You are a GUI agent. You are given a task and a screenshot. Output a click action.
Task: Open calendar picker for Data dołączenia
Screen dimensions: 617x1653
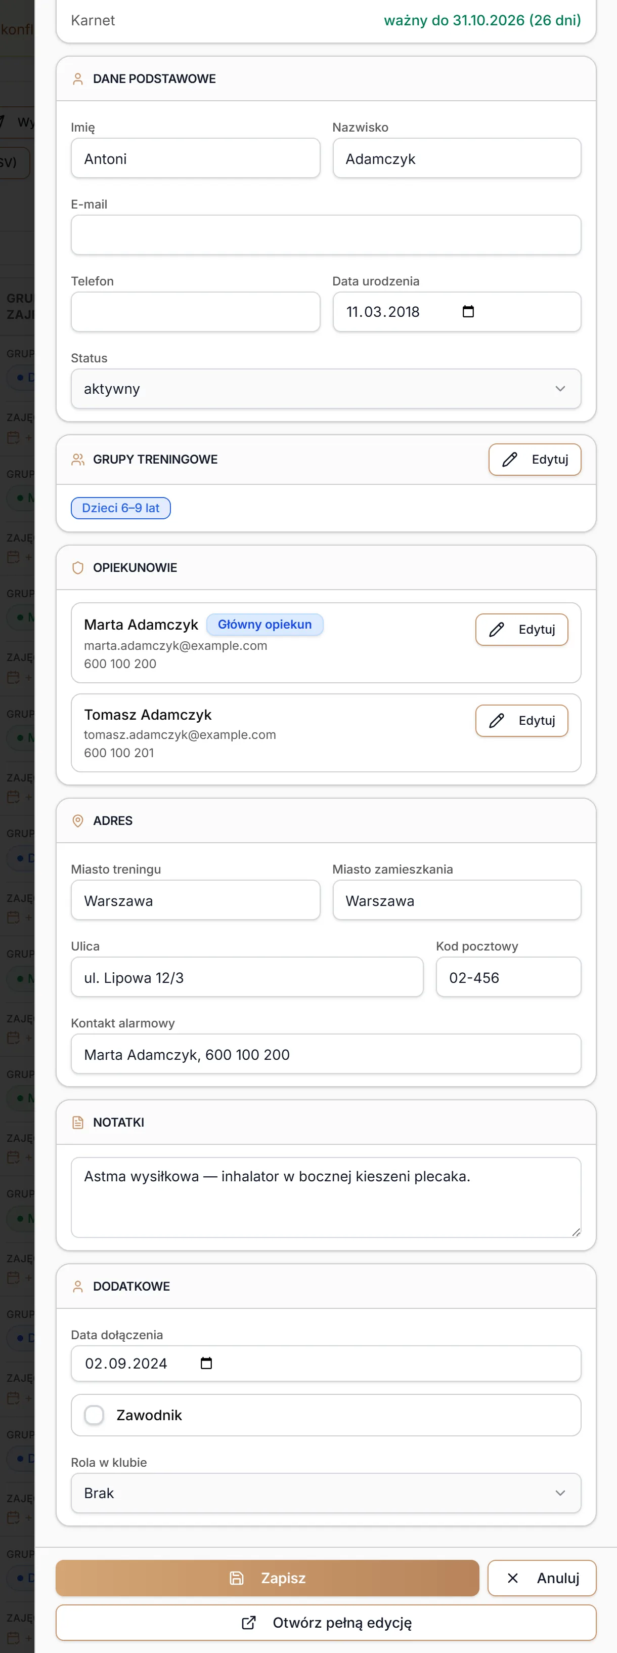point(206,1363)
